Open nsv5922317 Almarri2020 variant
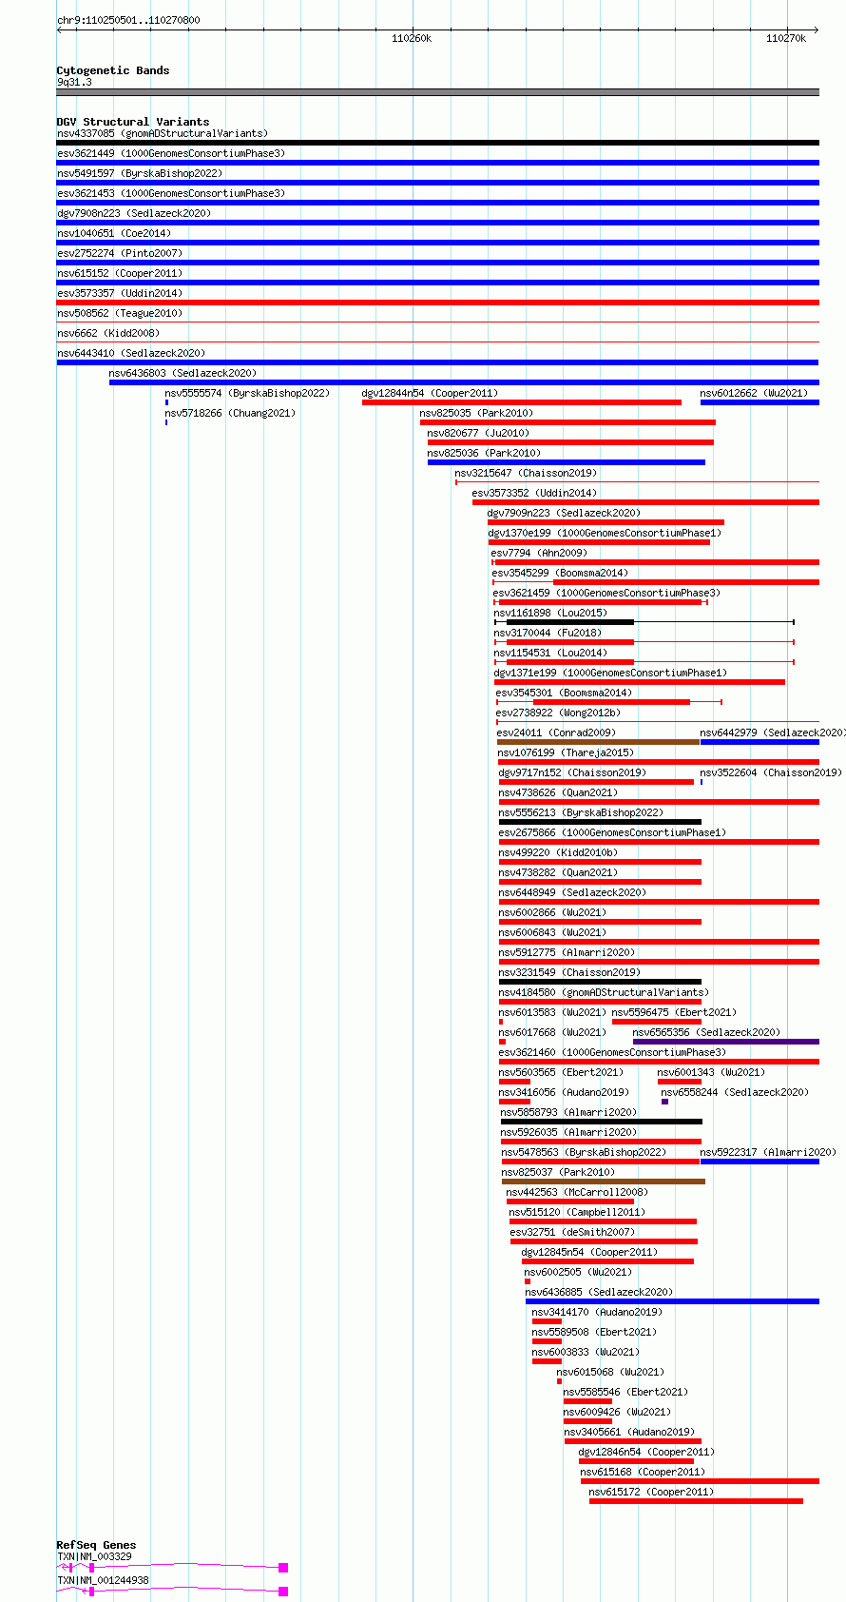 tap(768, 1152)
